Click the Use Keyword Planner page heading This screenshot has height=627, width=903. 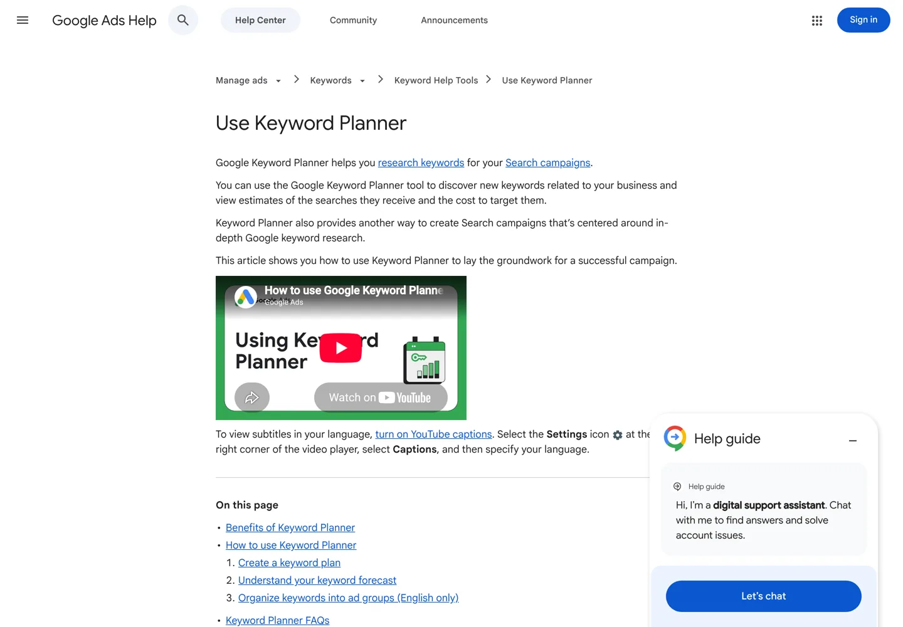coord(311,124)
